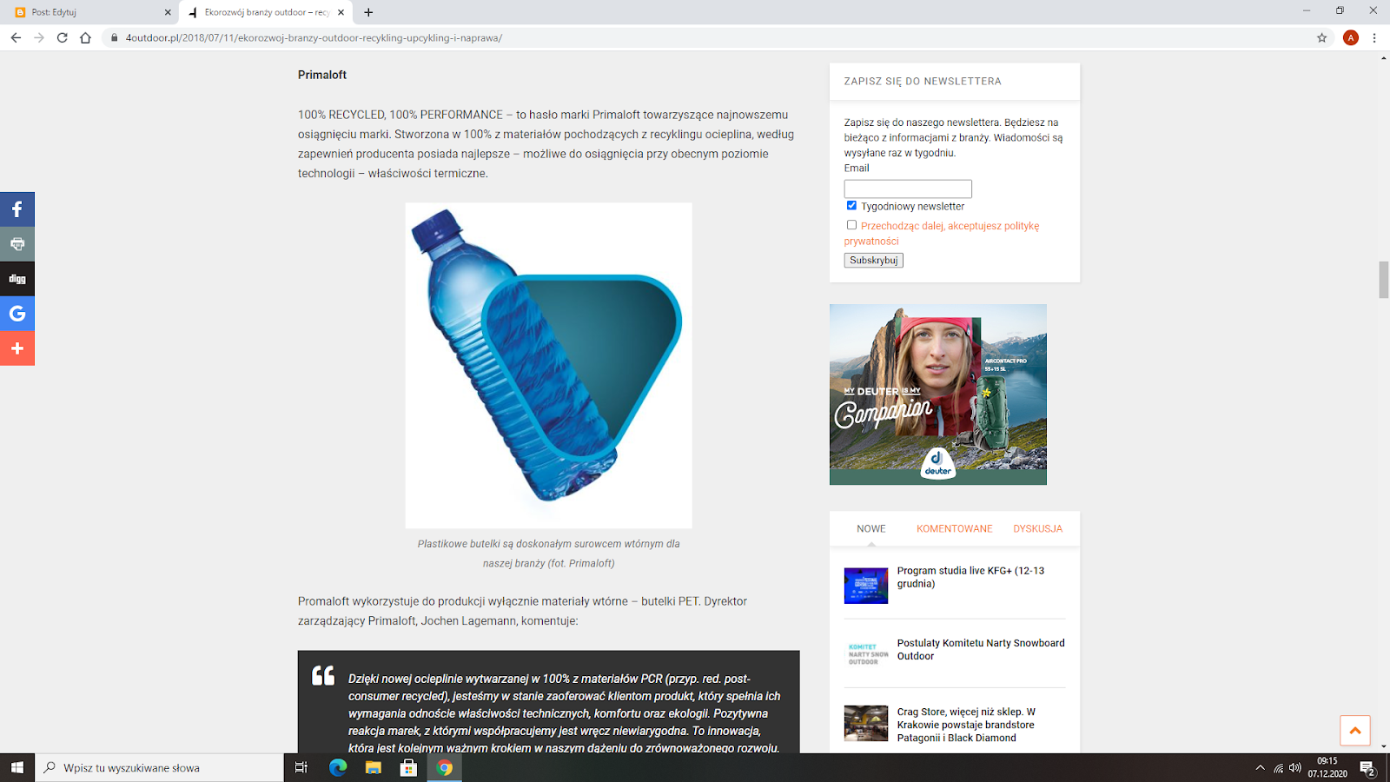Image resolution: width=1390 pixels, height=782 pixels.
Task: Click the Chrome icon on the taskbar
Action: (x=444, y=767)
